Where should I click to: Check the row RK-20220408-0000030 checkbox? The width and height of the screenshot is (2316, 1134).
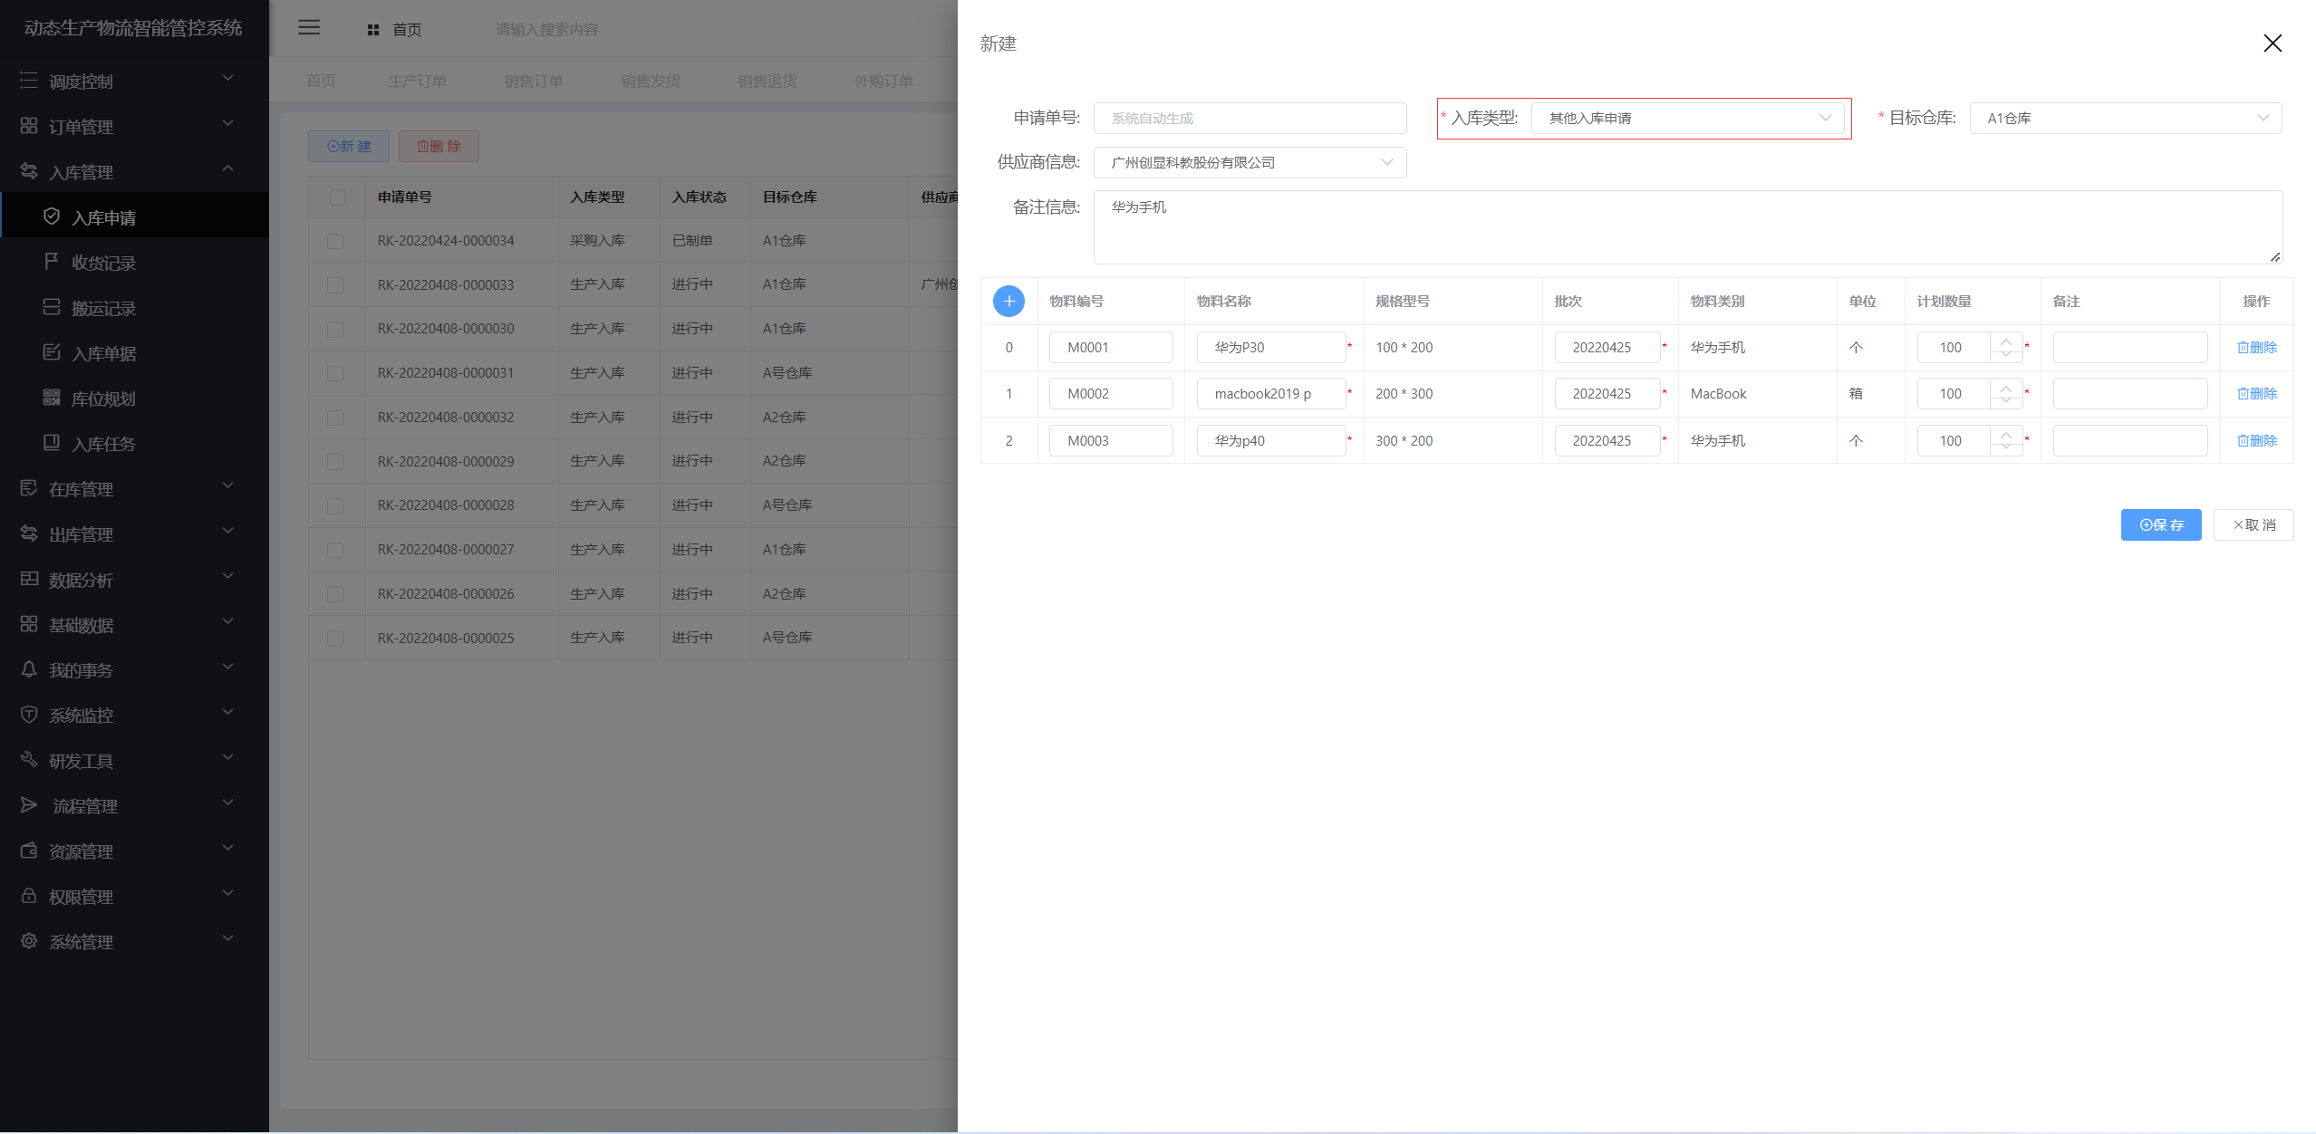[335, 330]
